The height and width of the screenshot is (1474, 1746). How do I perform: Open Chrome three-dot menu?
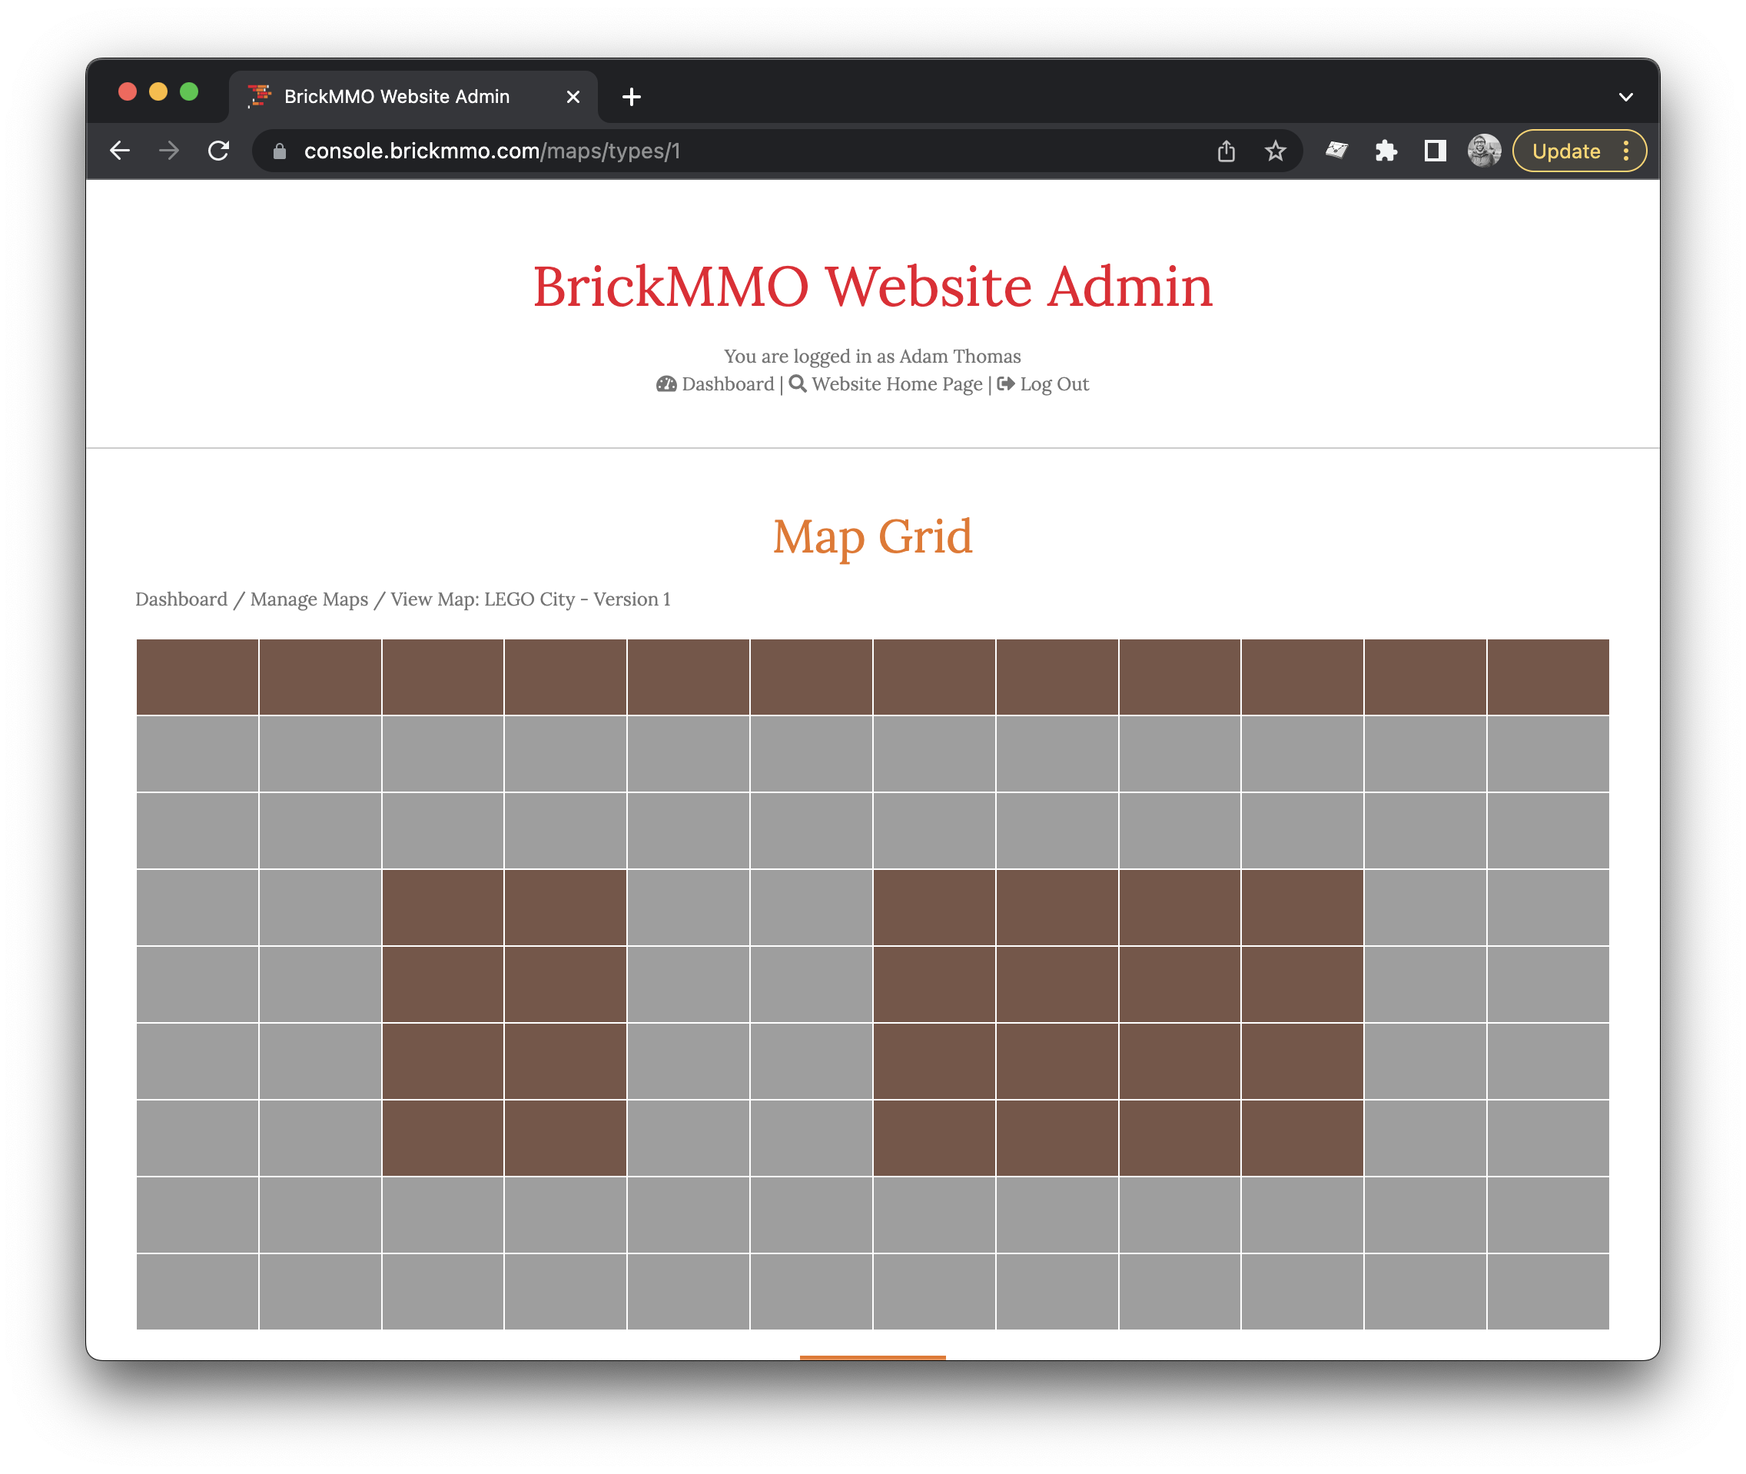click(x=1625, y=151)
